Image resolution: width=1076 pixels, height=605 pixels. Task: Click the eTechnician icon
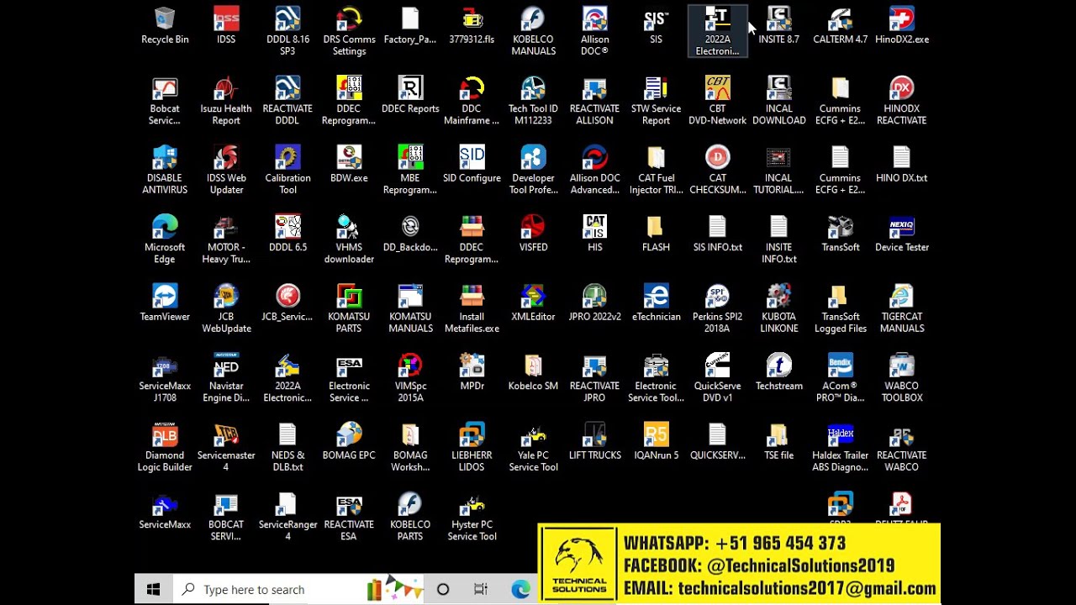point(656,303)
